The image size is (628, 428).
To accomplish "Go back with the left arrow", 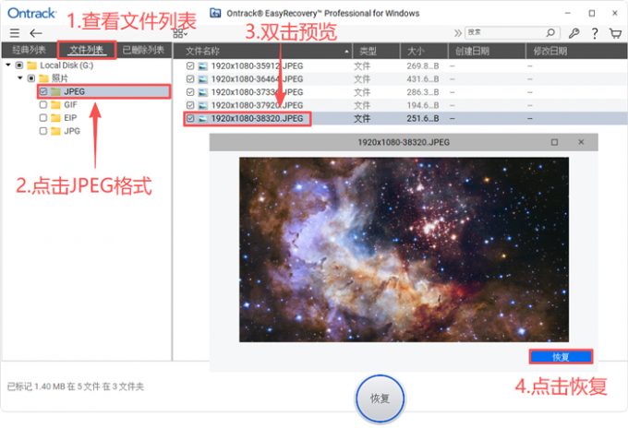I will tap(36, 33).
